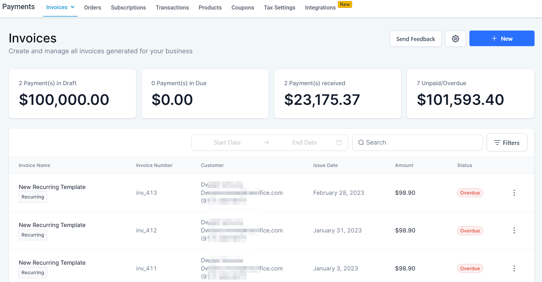Select the End Date field

click(304, 143)
